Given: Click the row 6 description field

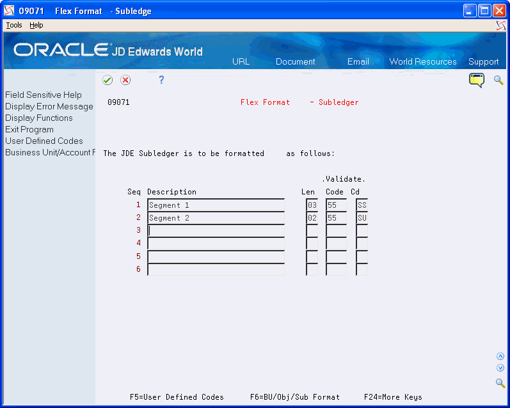Looking at the screenshot, I should [x=216, y=269].
